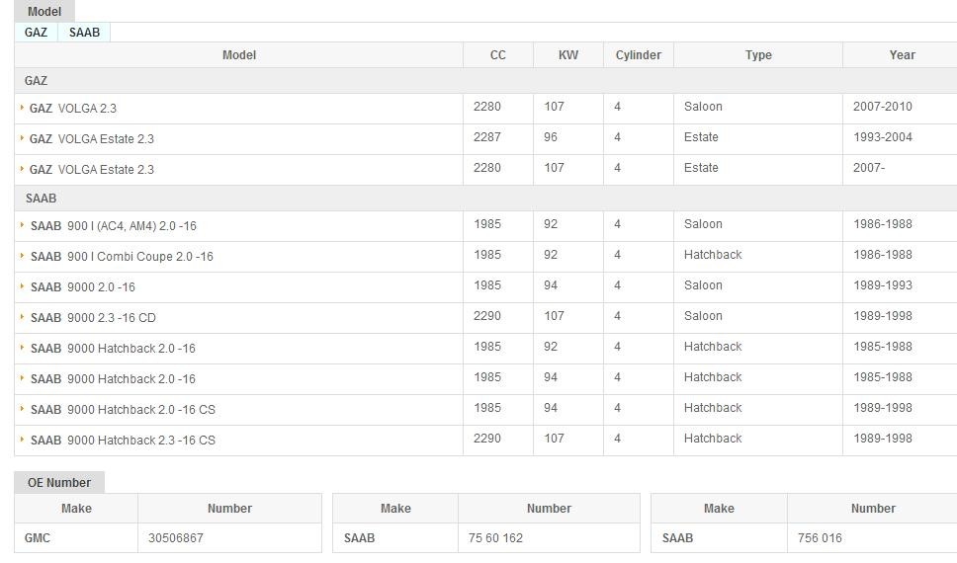Select the Model section tab
The width and height of the screenshot is (957, 563).
(43, 12)
